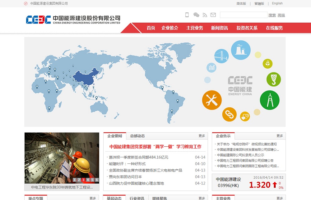
Task: Open the mobile phone version icon
Action: coord(187,15)
